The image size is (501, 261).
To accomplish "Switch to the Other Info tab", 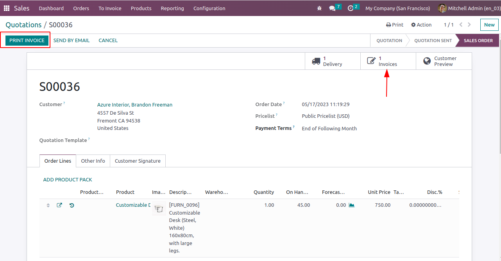I will click(93, 161).
